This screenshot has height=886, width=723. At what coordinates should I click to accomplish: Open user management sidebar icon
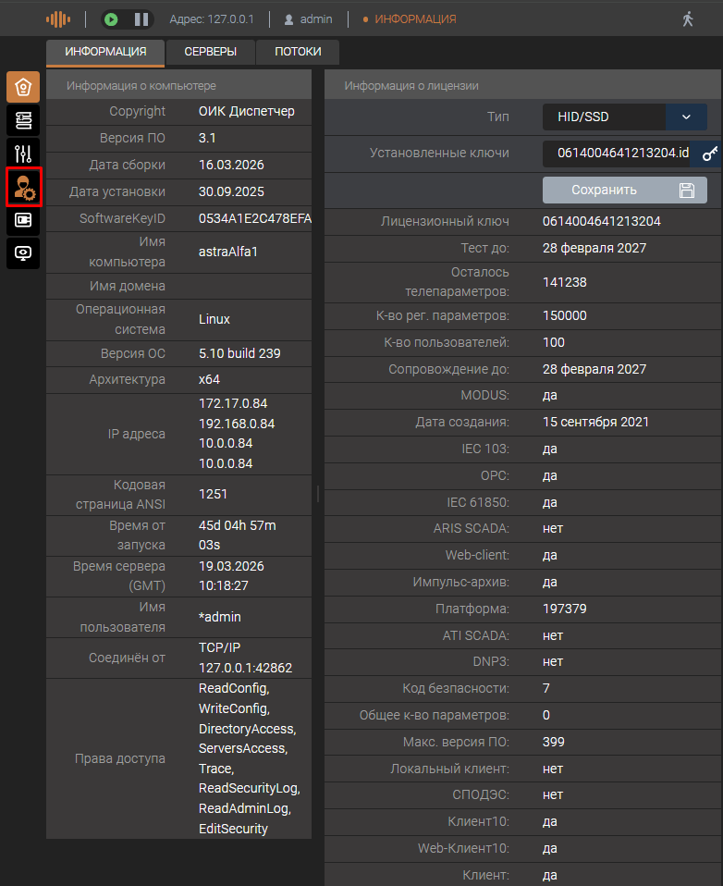[23, 187]
